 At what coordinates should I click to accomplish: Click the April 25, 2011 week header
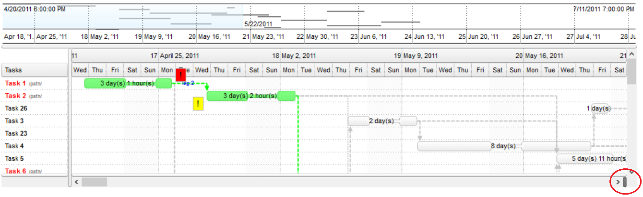click(x=179, y=56)
